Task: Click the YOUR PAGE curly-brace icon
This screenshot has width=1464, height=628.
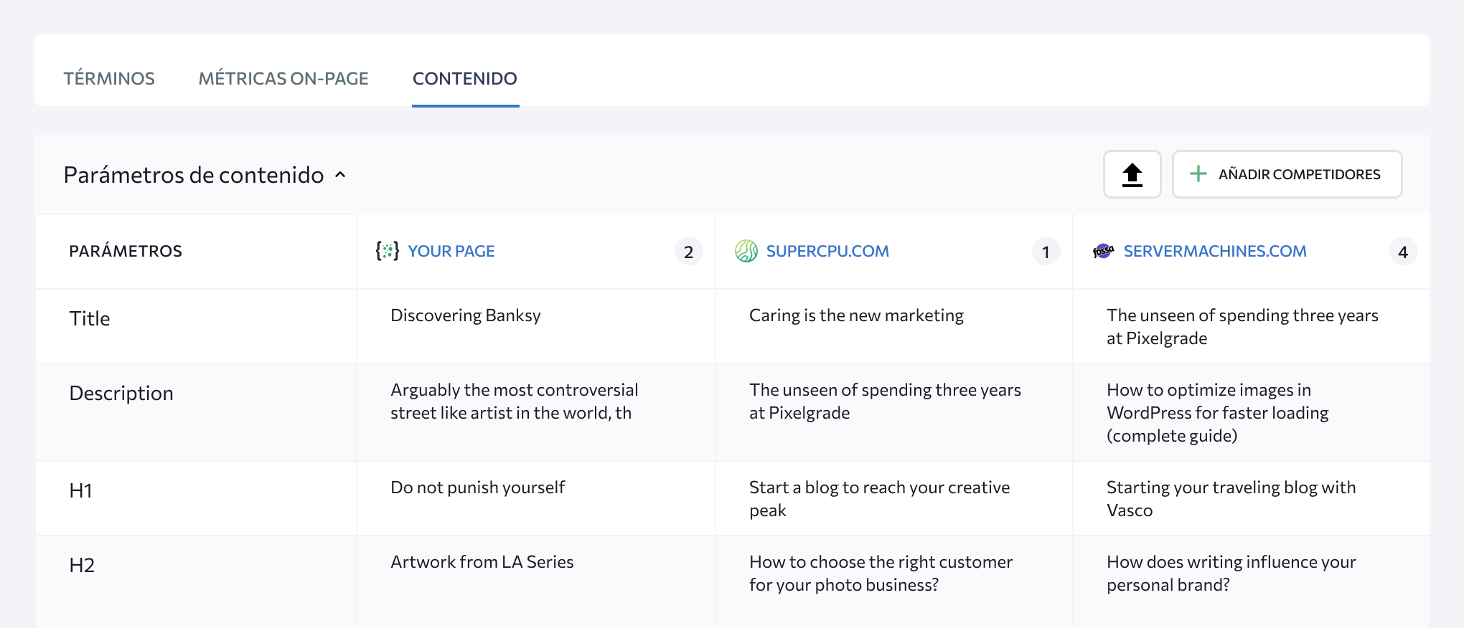Action: [x=388, y=251]
